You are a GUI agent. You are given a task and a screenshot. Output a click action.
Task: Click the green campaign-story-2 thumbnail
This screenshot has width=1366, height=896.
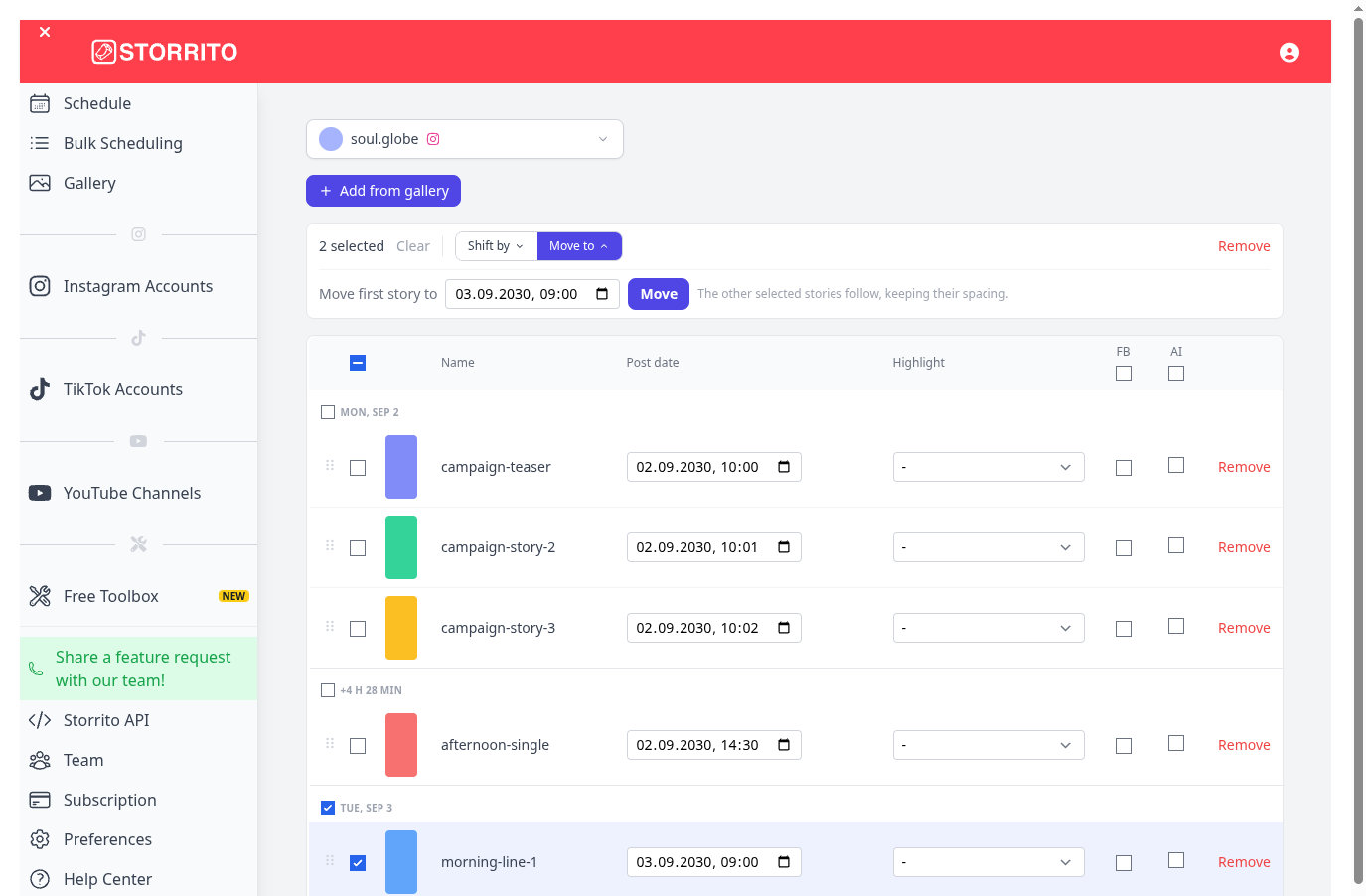(401, 547)
